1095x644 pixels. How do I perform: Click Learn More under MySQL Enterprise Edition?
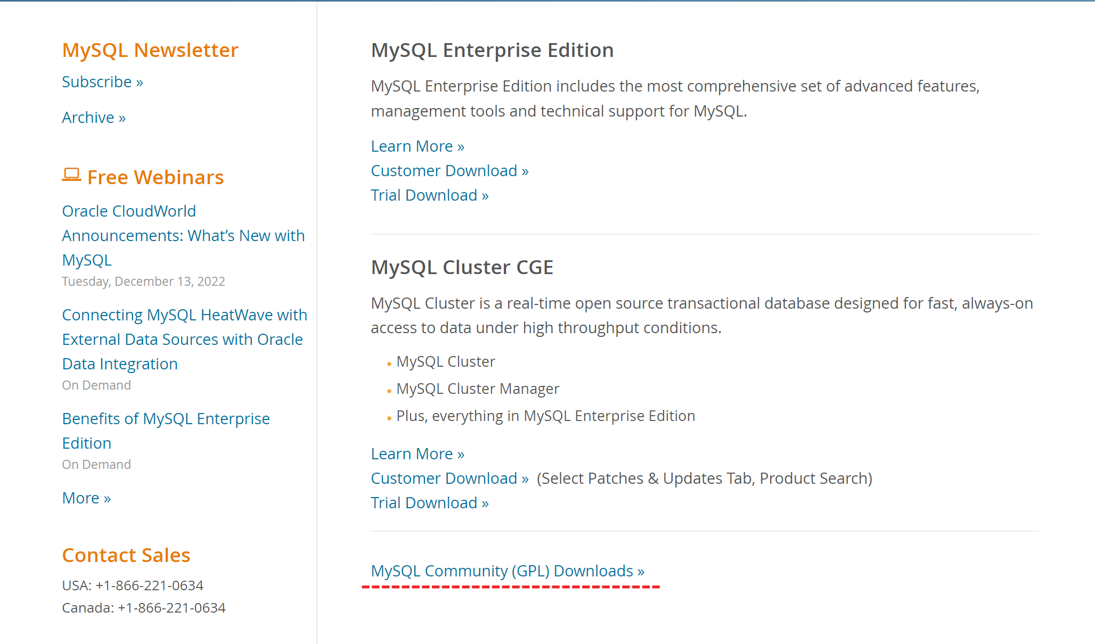coord(418,146)
